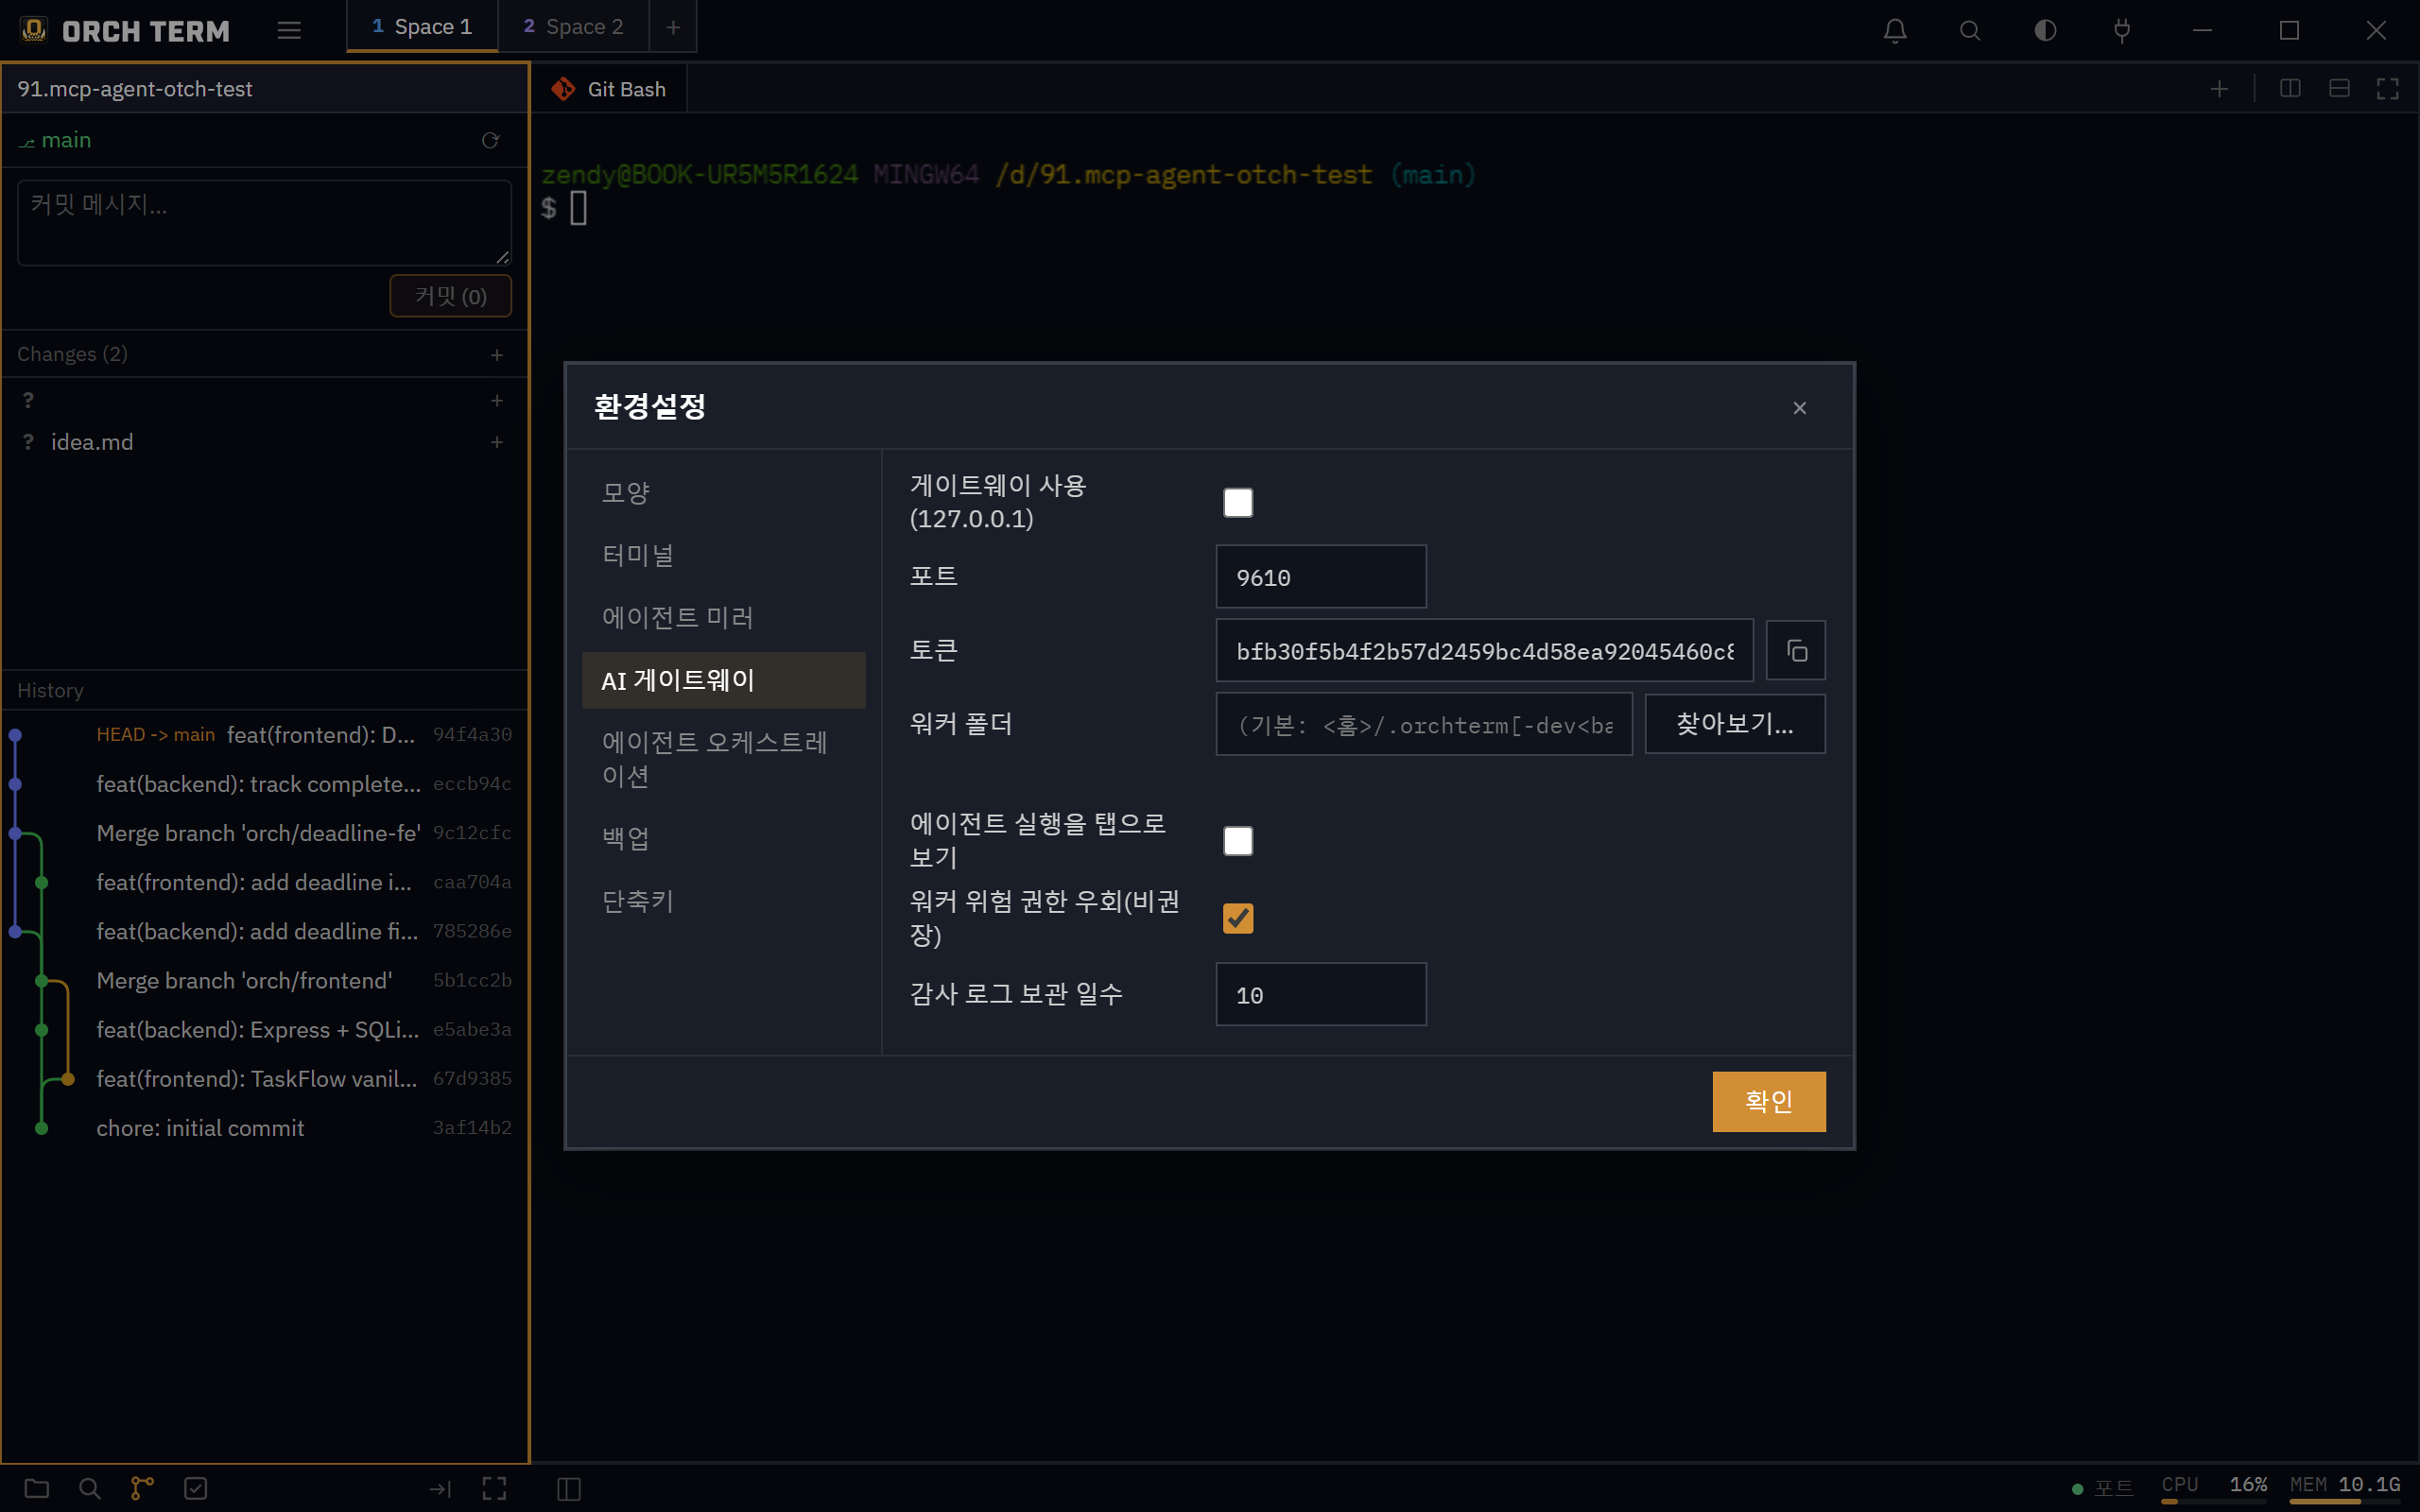Switch to Space 1 tab
The height and width of the screenshot is (1512, 2420).
pyautogui.click(x=422, y=27)
